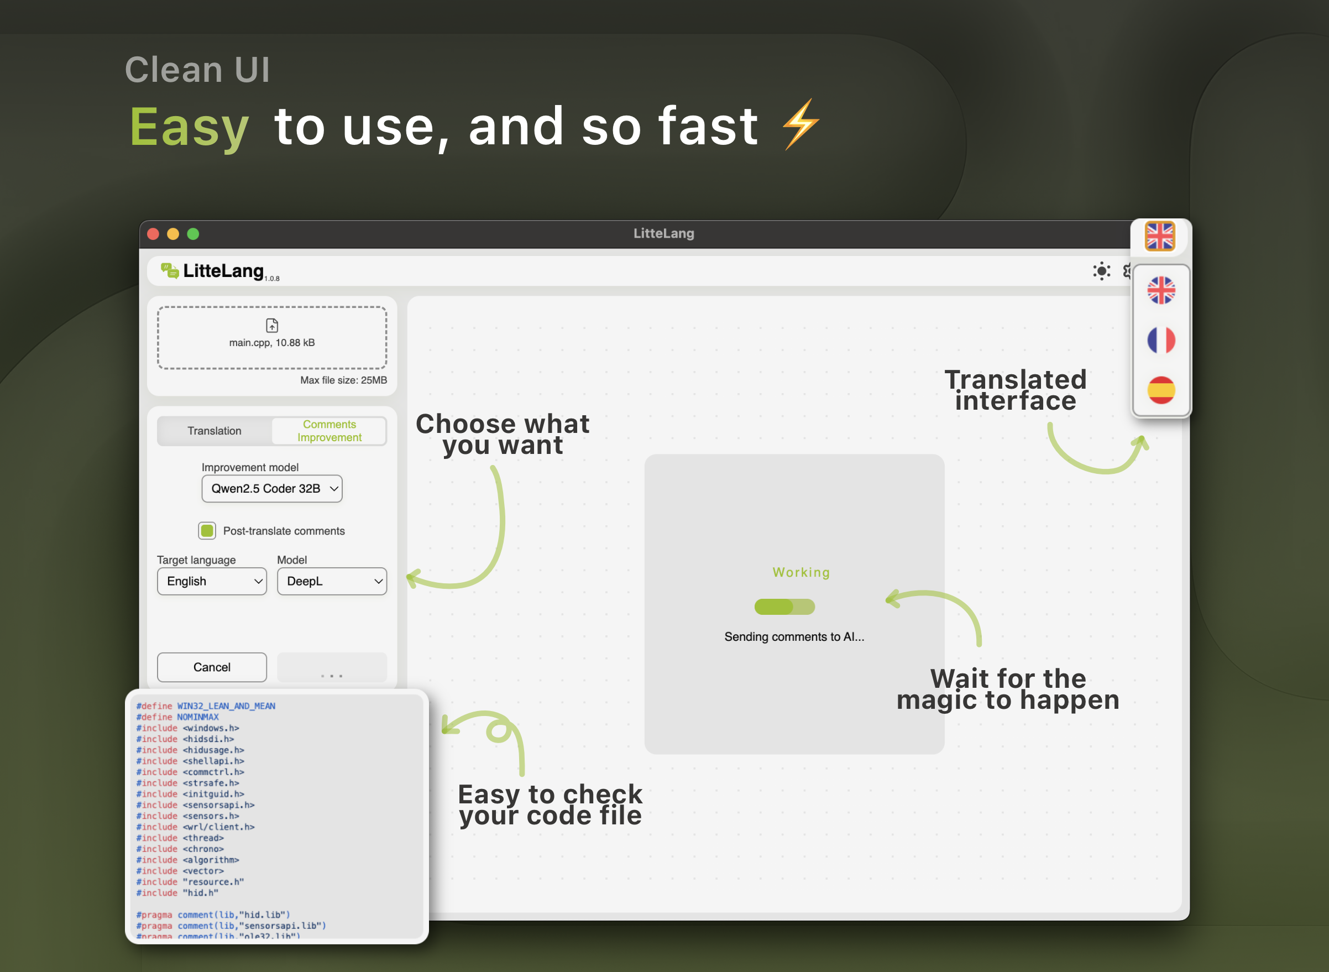Click the red window close button

pyautogui.click(x=153, y=233)
